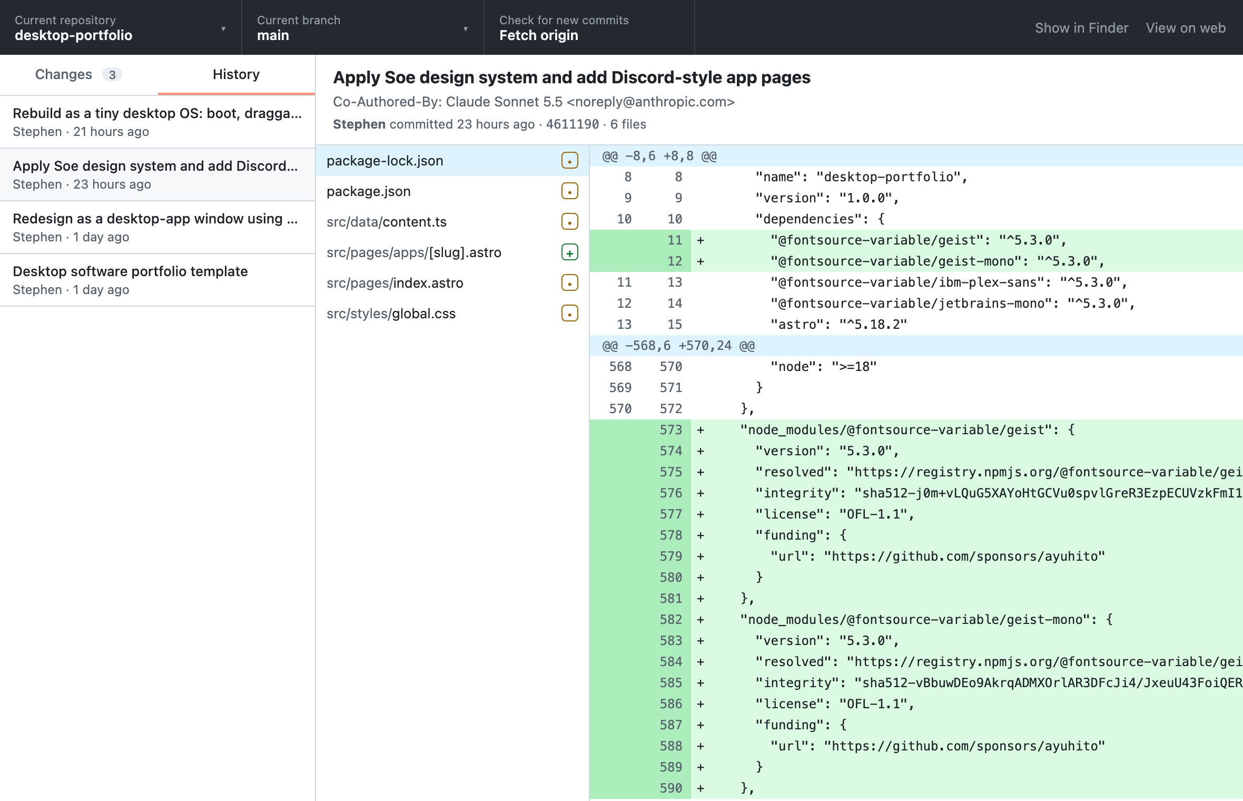The width and height of the screenshot is (1243, 801).
Task: Open package-lock.json in the file list
Action: click(x=452, y=161)
